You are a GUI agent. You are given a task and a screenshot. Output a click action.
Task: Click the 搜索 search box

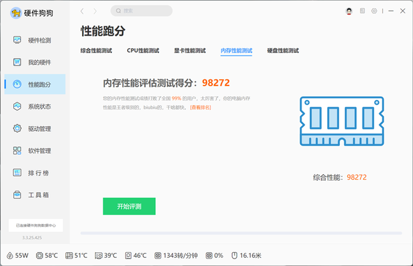click(141, 11)
